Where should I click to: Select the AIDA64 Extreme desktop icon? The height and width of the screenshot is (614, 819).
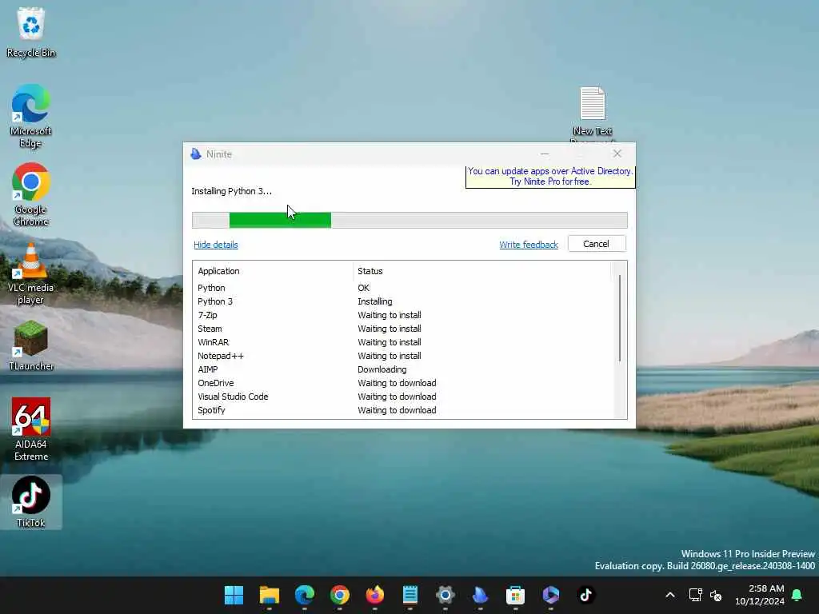(31, 429)
